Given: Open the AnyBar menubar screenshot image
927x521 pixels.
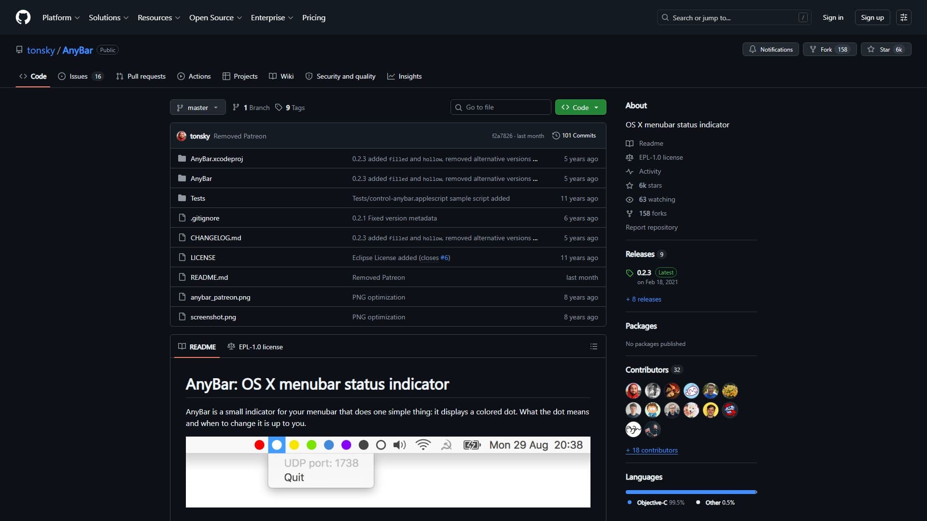Looking at the screenshot, I should click(388, 472).
